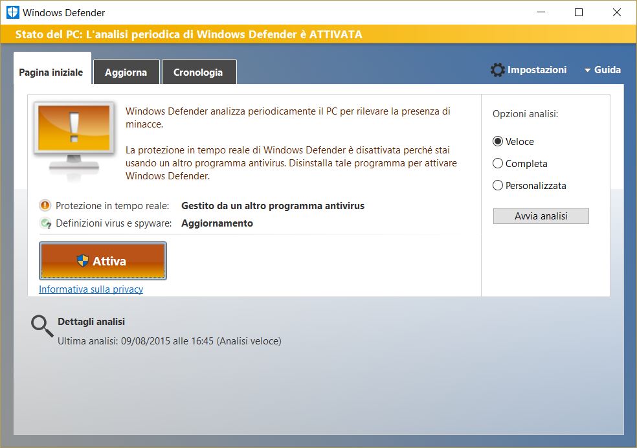Click the 'Definizioni virus e spyware:' label
637x448 pixels.
[114, 223]
